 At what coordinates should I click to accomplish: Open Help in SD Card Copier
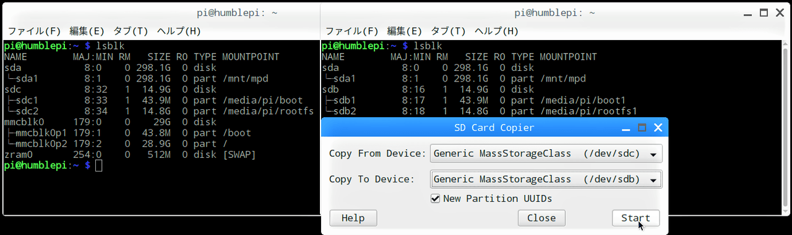pos(353,218)
